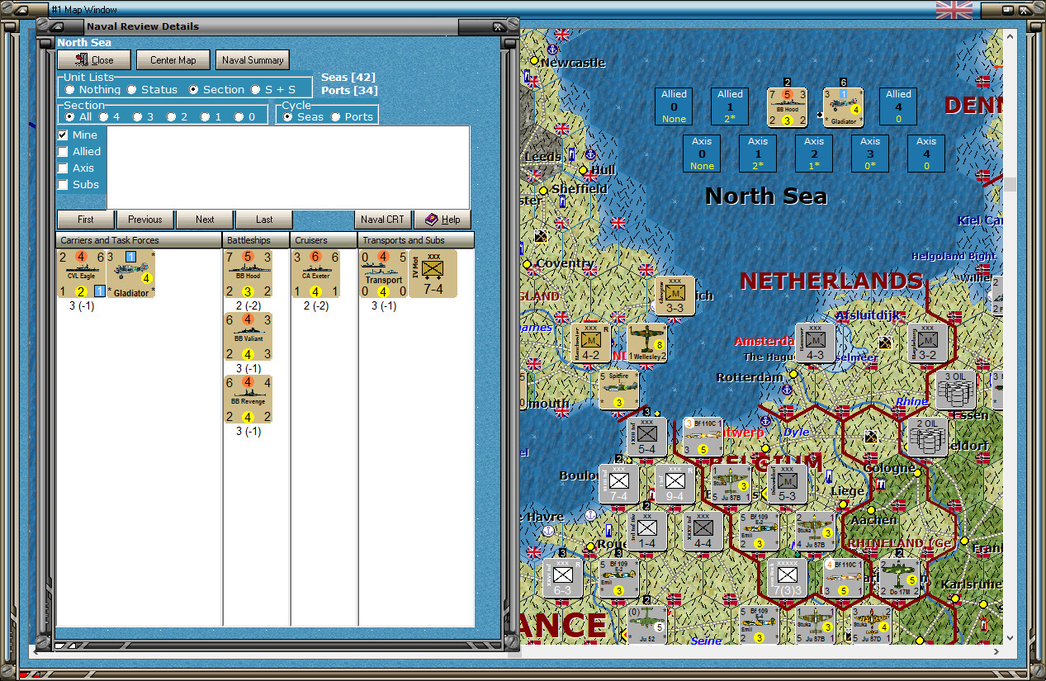Click the BB Hood battleship counter
Viewport: 1046px width, 681px height.
coord(248,273)
